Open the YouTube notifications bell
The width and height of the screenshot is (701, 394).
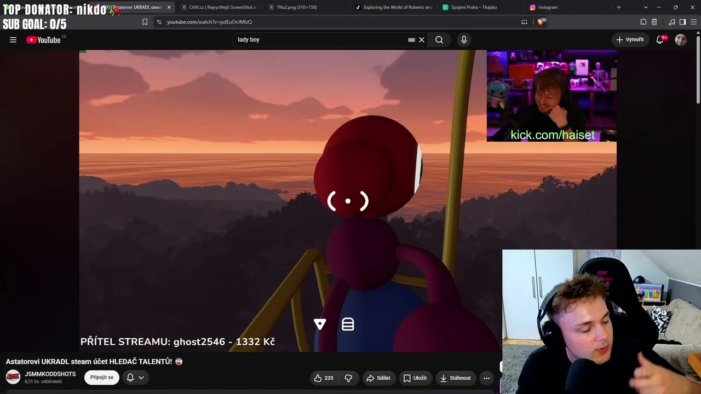660,39
